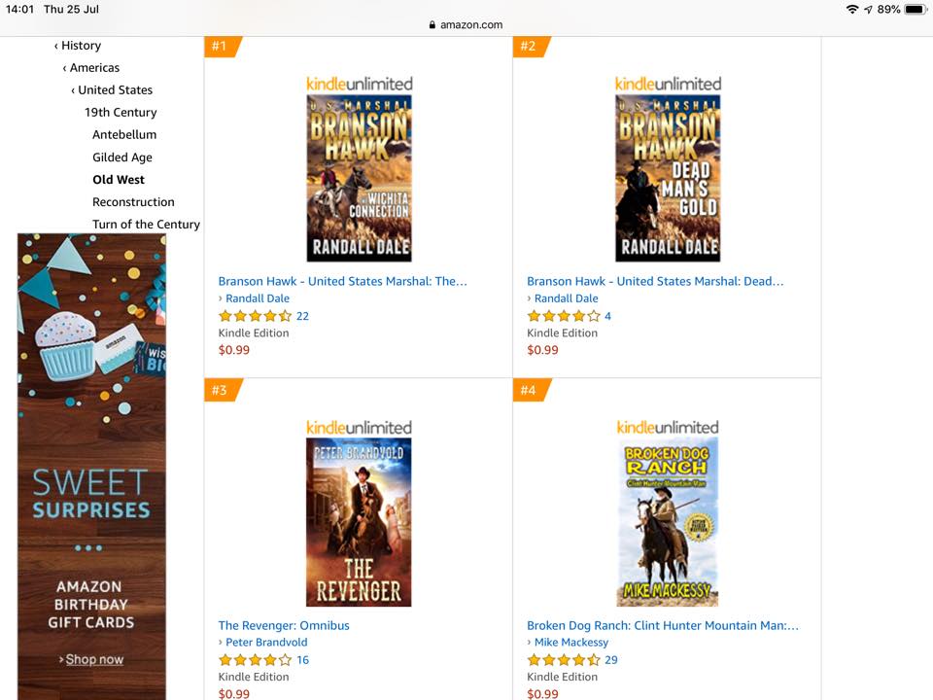The width and height of the screenshot is (933, 700).
Task: Select the 19th Century category
Action: point(121,113)
